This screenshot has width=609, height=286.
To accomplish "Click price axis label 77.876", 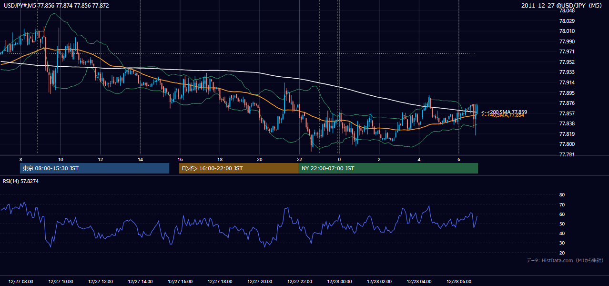I will click(x=567, y=103).
